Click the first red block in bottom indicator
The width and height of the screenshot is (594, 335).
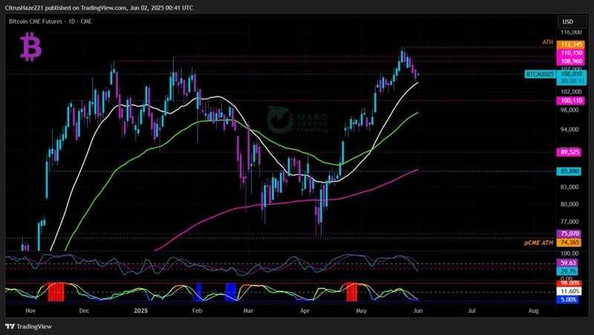pos(56,291)
